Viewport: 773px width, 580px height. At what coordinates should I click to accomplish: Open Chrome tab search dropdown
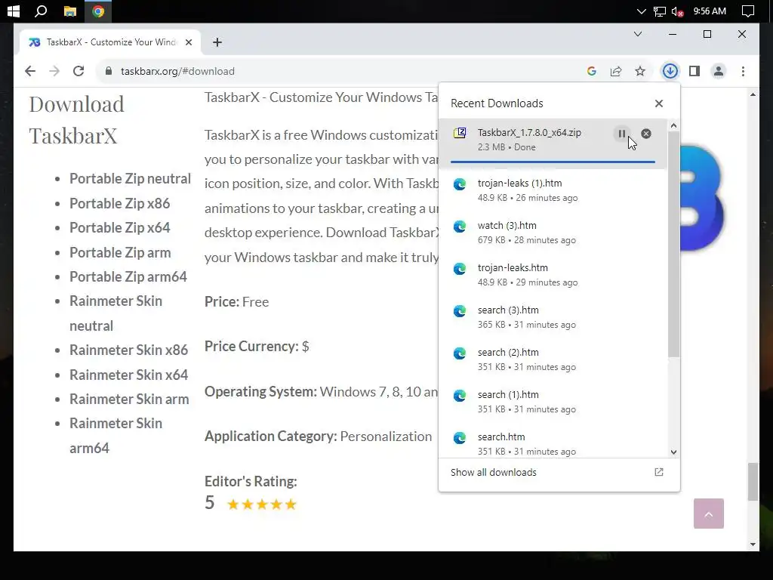click(637, 34)
